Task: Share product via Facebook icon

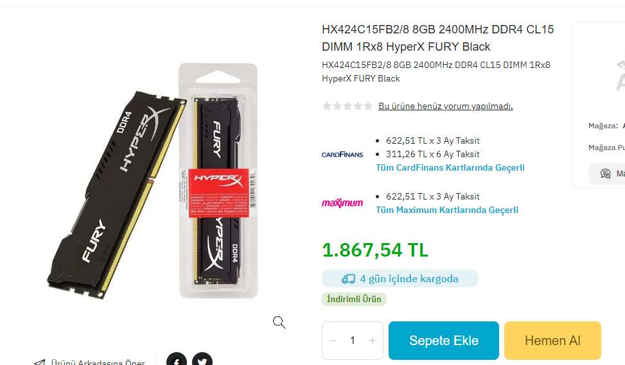Action: [177, 359]
